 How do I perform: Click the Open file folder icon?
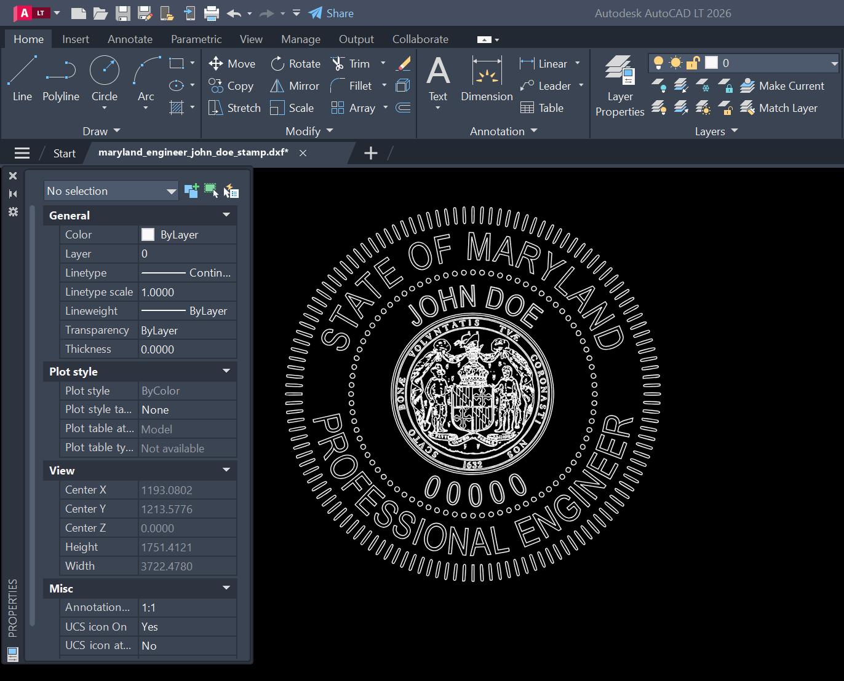[x=100, y=13]
